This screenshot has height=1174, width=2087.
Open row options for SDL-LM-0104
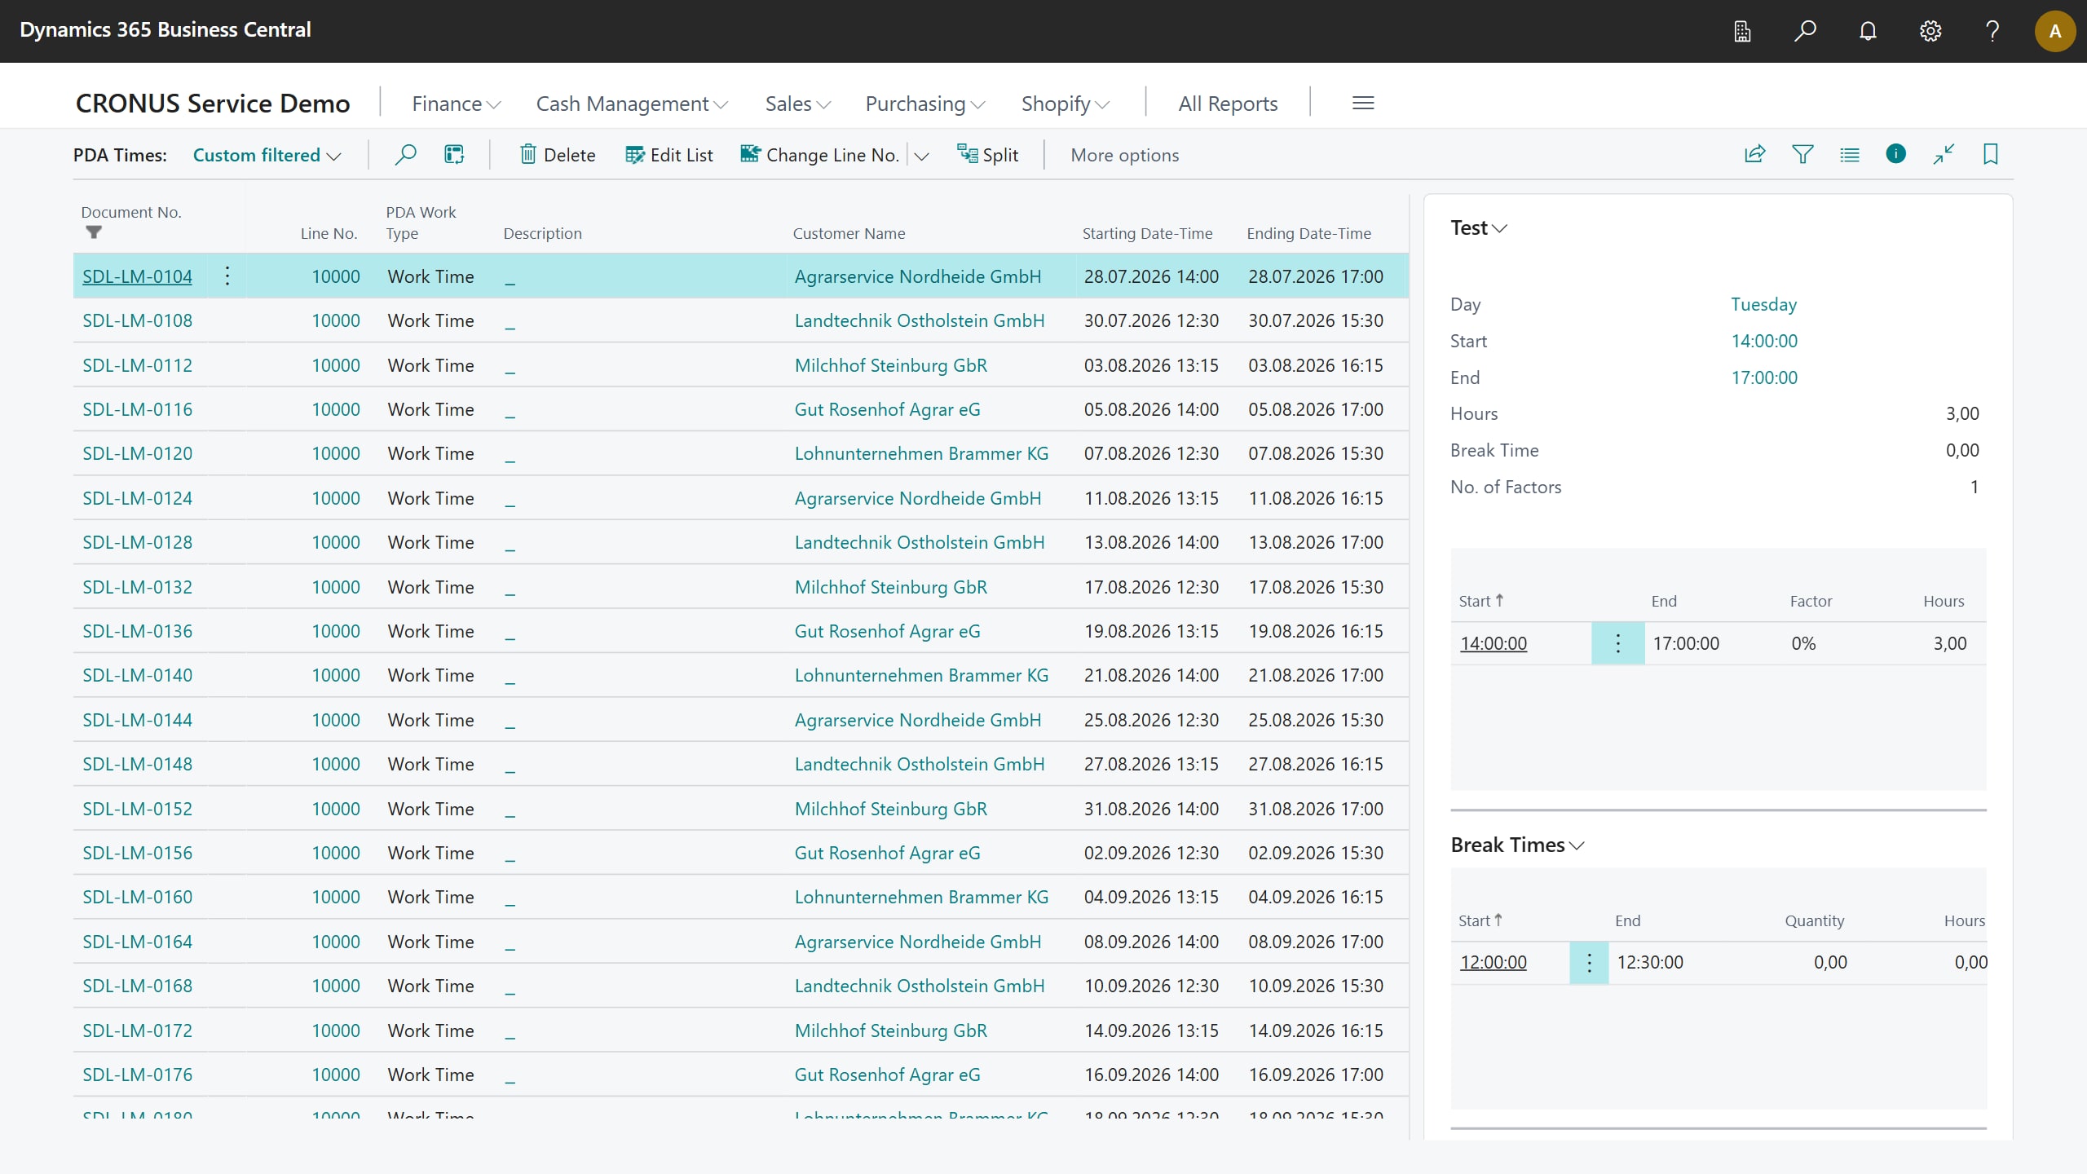coord(227,276)
